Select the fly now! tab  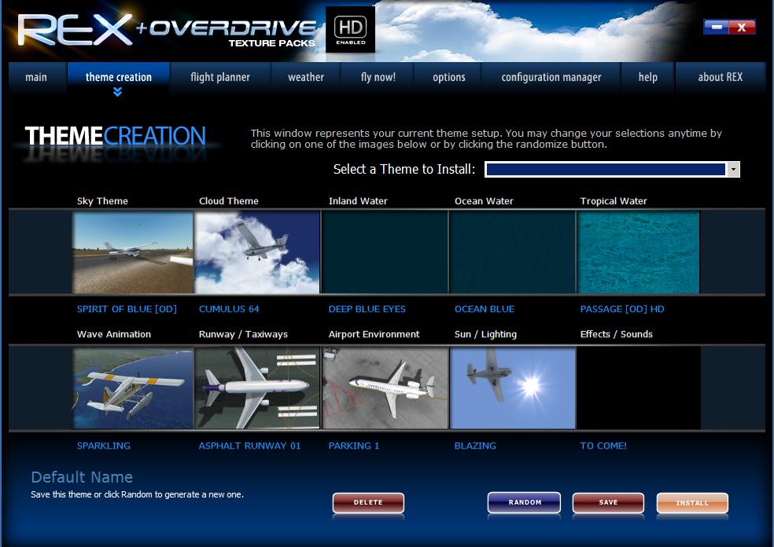click(378, 78)
